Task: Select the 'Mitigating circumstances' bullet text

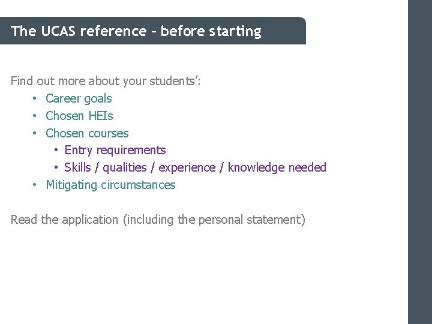Action: 110,185
